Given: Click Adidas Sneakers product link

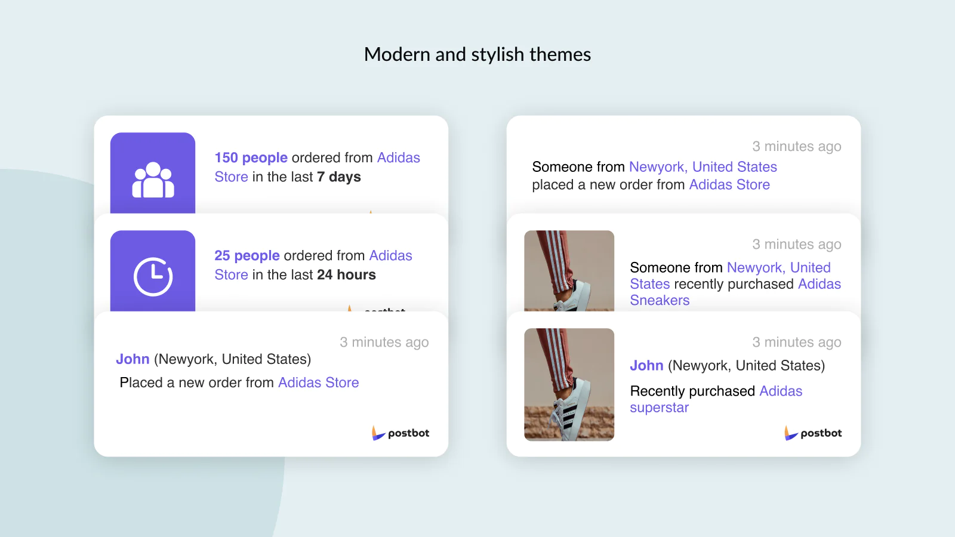Looking at the screenshot, I should coord(735,292).
